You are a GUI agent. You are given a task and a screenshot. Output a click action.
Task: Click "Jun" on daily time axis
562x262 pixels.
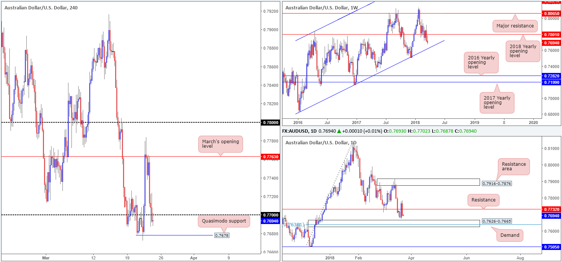click(x=466, y=258)
